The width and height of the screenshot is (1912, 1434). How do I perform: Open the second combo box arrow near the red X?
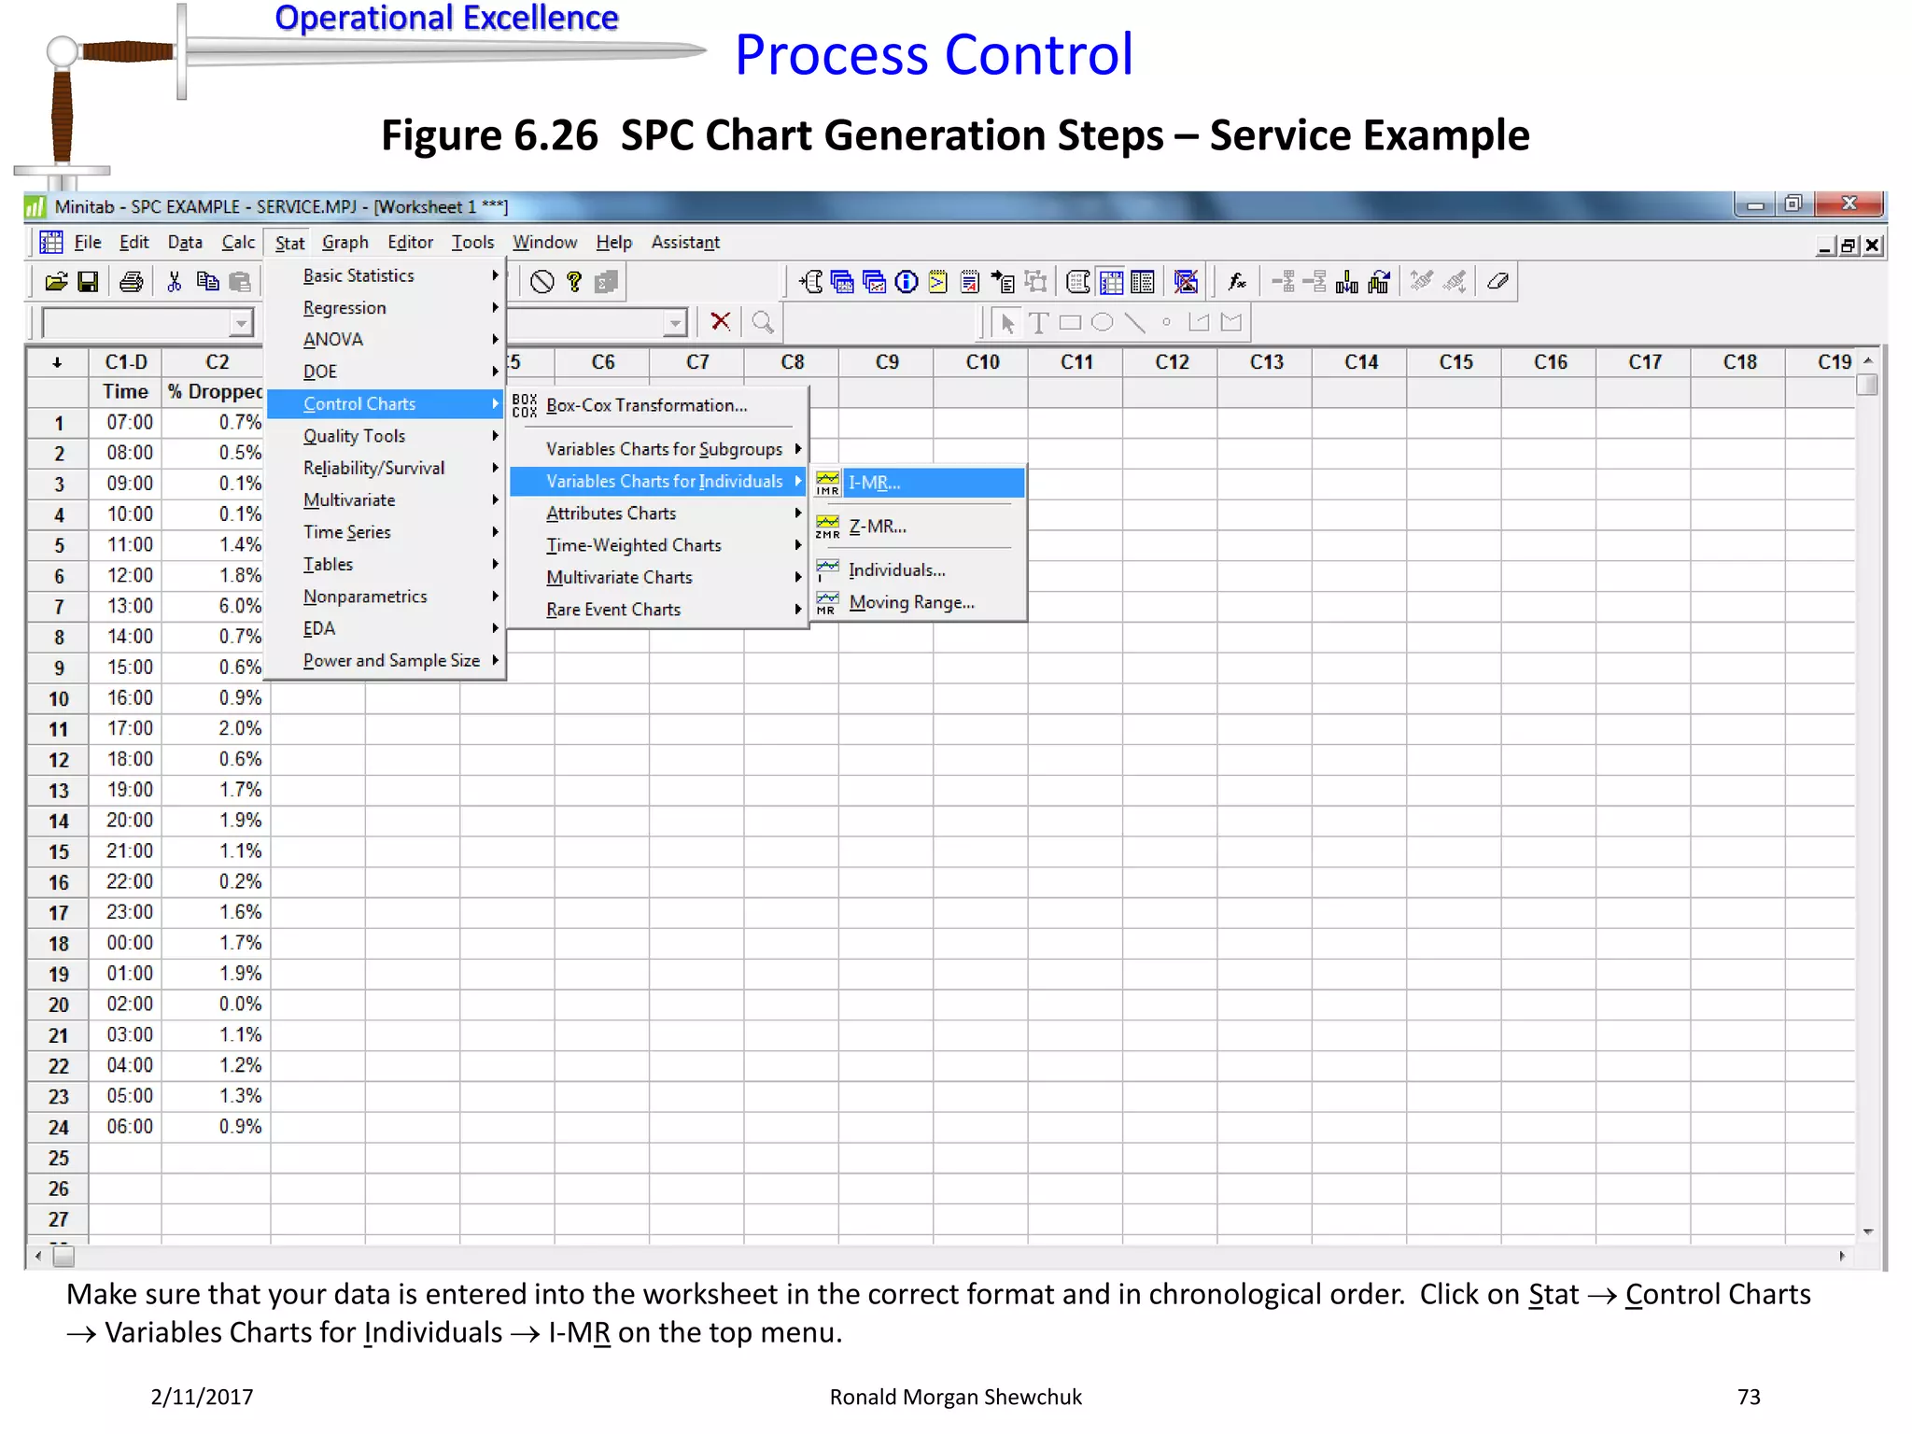tap(676, 323)
